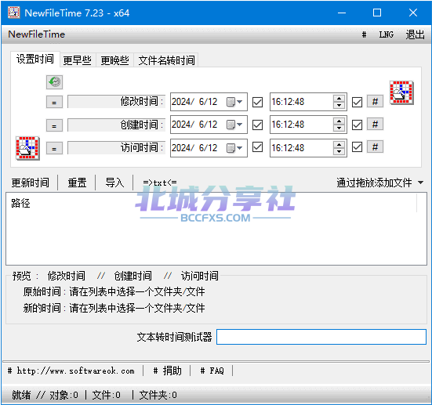This screenshot has height=405, width=432.
Task: Click the green clock reset-to-now icon
Action: (x=54, y=82)
